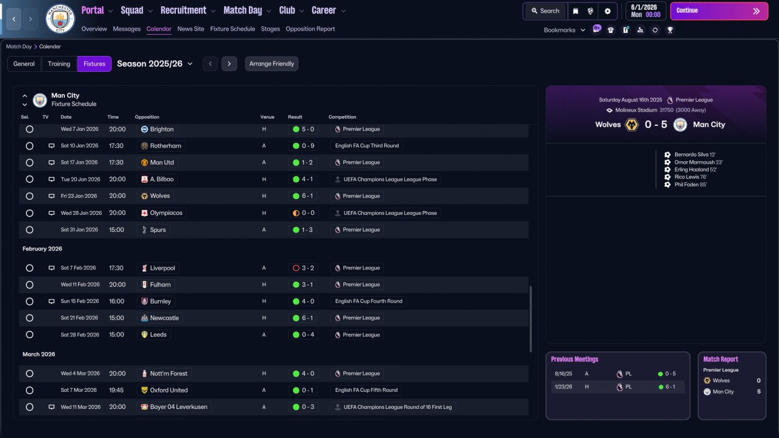The height and width of the screenshot is (438, 779).
Task: Open the Messages sub-menu item
Action: [x=127, y=29]
